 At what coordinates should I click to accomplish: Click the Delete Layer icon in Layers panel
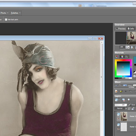tap(123, 100)
